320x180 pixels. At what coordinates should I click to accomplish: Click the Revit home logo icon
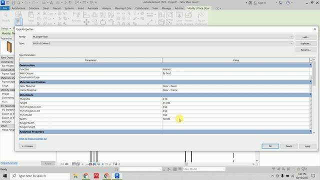point(2,2)
